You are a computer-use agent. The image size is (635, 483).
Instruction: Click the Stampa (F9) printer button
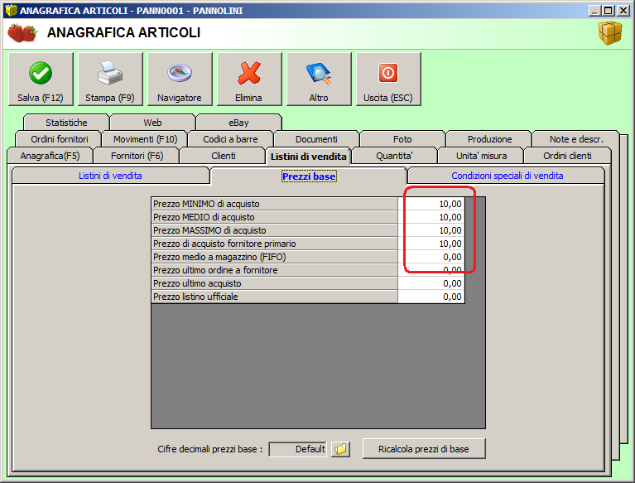(110, 79)
